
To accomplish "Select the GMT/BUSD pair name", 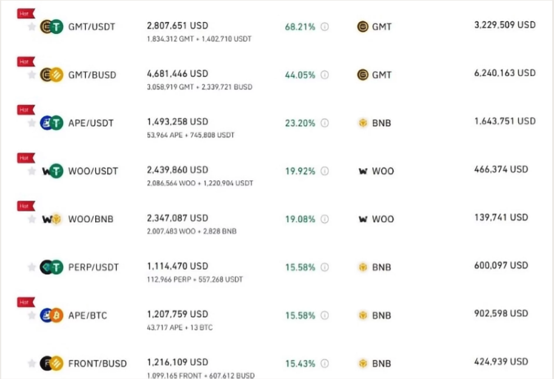I will (x=92, y=75).
